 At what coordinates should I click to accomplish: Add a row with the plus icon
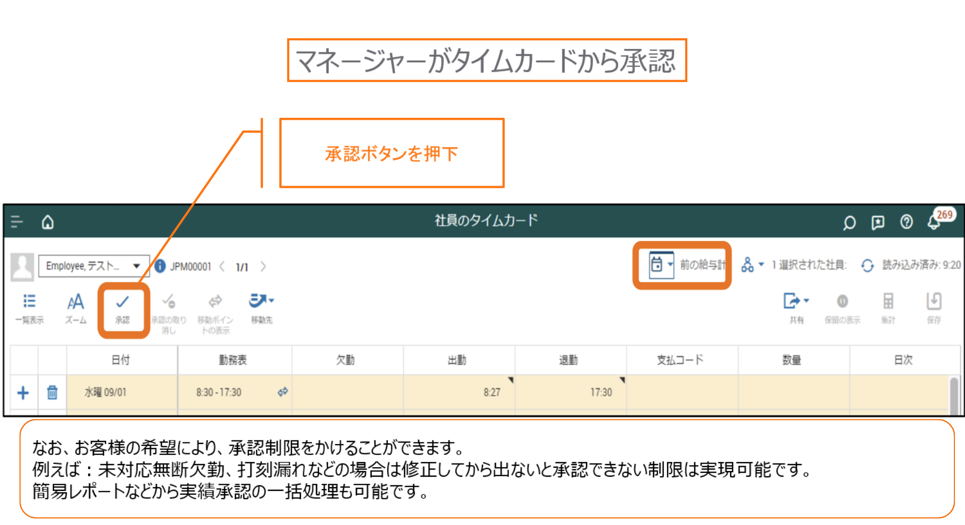[23, 393]
